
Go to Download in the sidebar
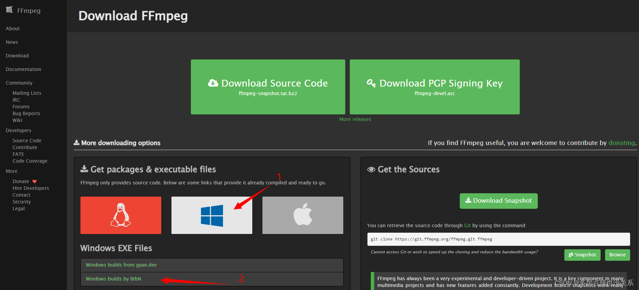click(17, 56)
